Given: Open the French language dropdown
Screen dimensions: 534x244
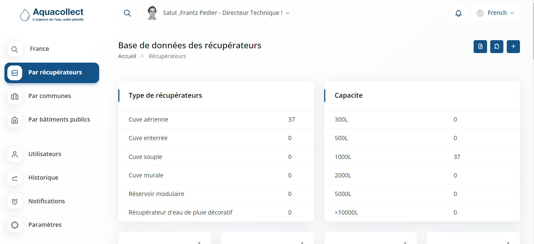Looking at the screenshot, I should click(x=495, y=13).
